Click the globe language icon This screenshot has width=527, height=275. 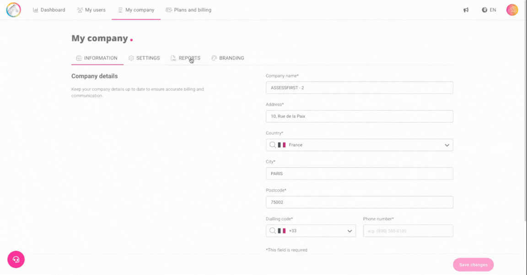point(484,10)
